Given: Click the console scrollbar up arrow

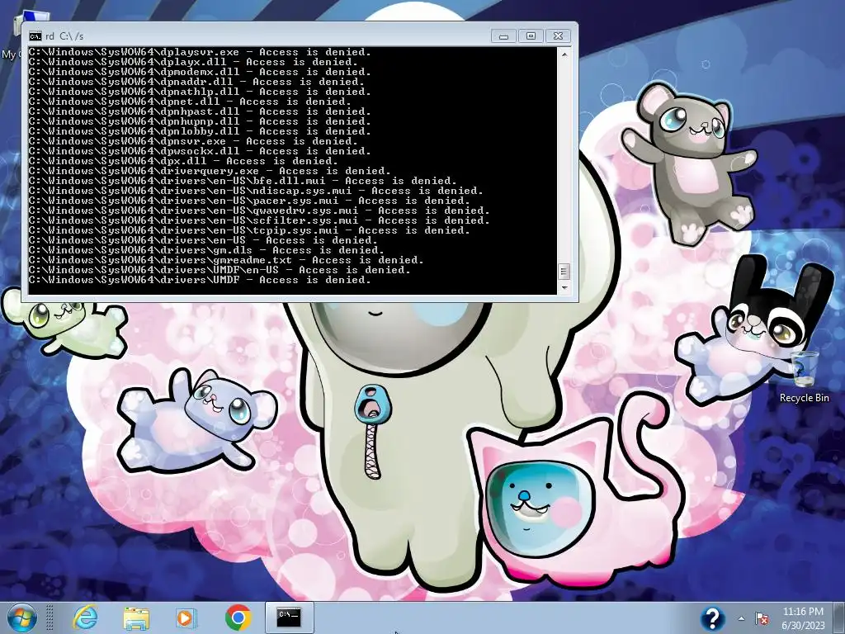Looking at the screenshot, I should [564, 54].
